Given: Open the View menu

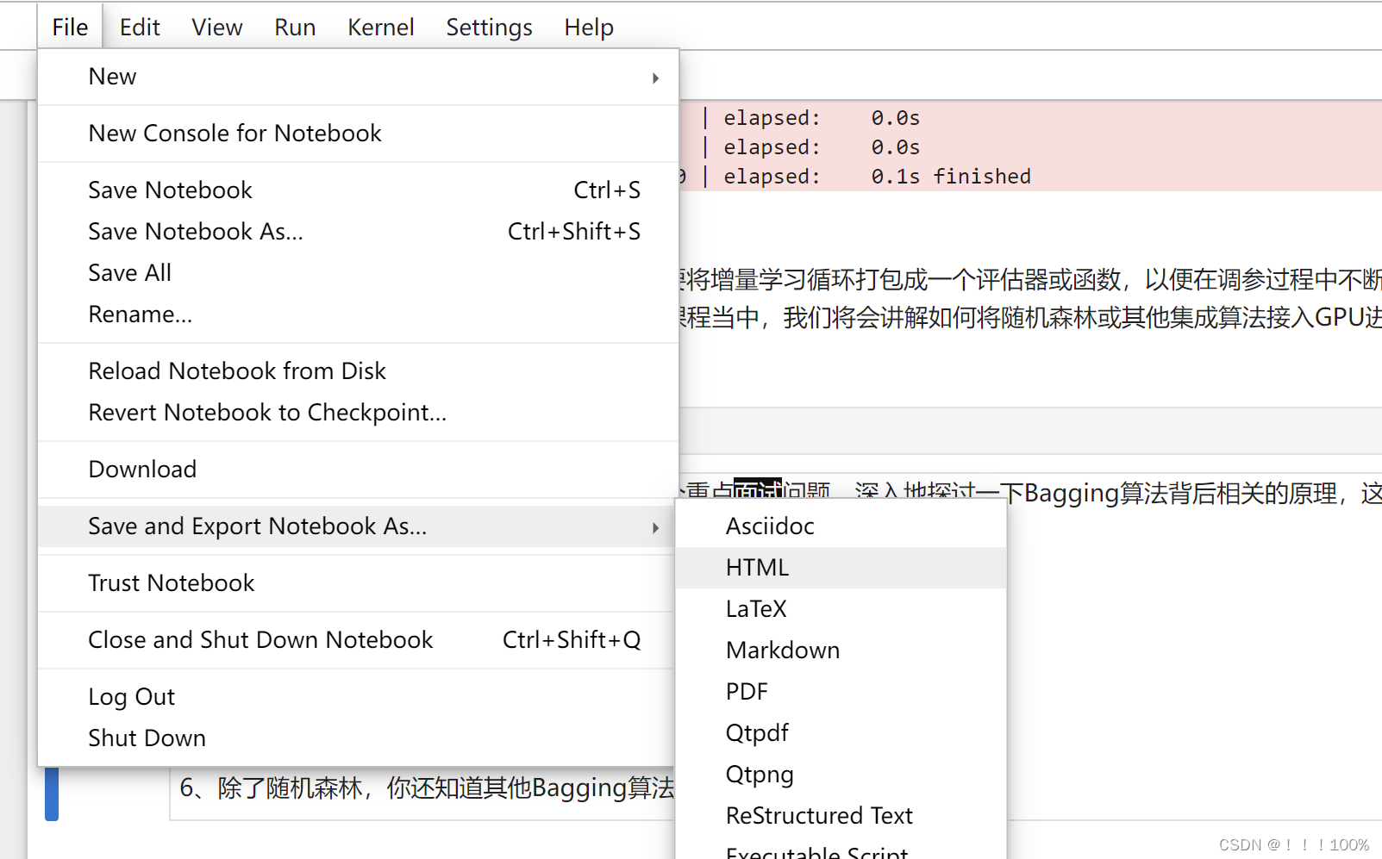Looking at the screenshot, I should (x=216, y=27).
